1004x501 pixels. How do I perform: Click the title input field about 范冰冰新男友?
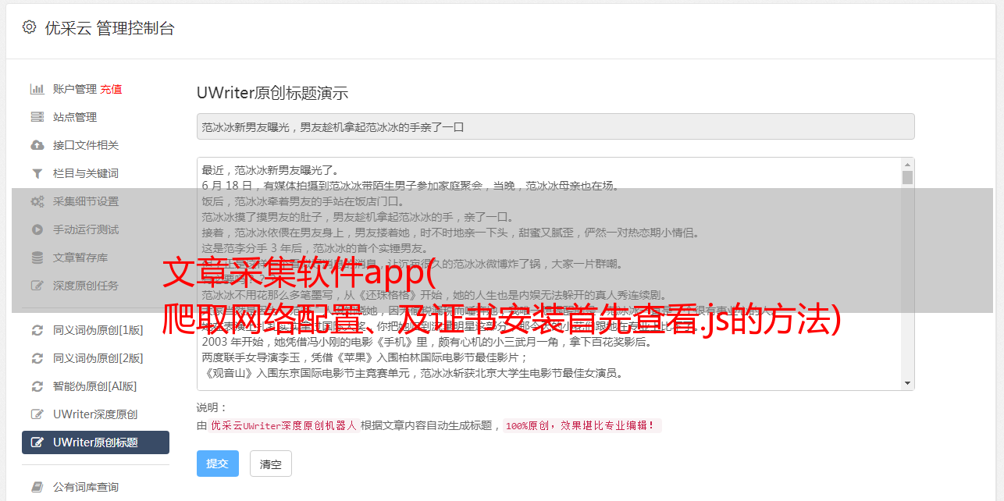pos(555,126)
